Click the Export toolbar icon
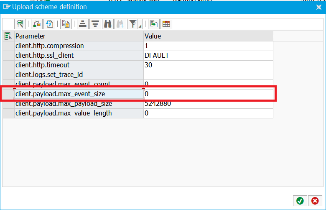This screenshot has width=326, height=210. 153,24
